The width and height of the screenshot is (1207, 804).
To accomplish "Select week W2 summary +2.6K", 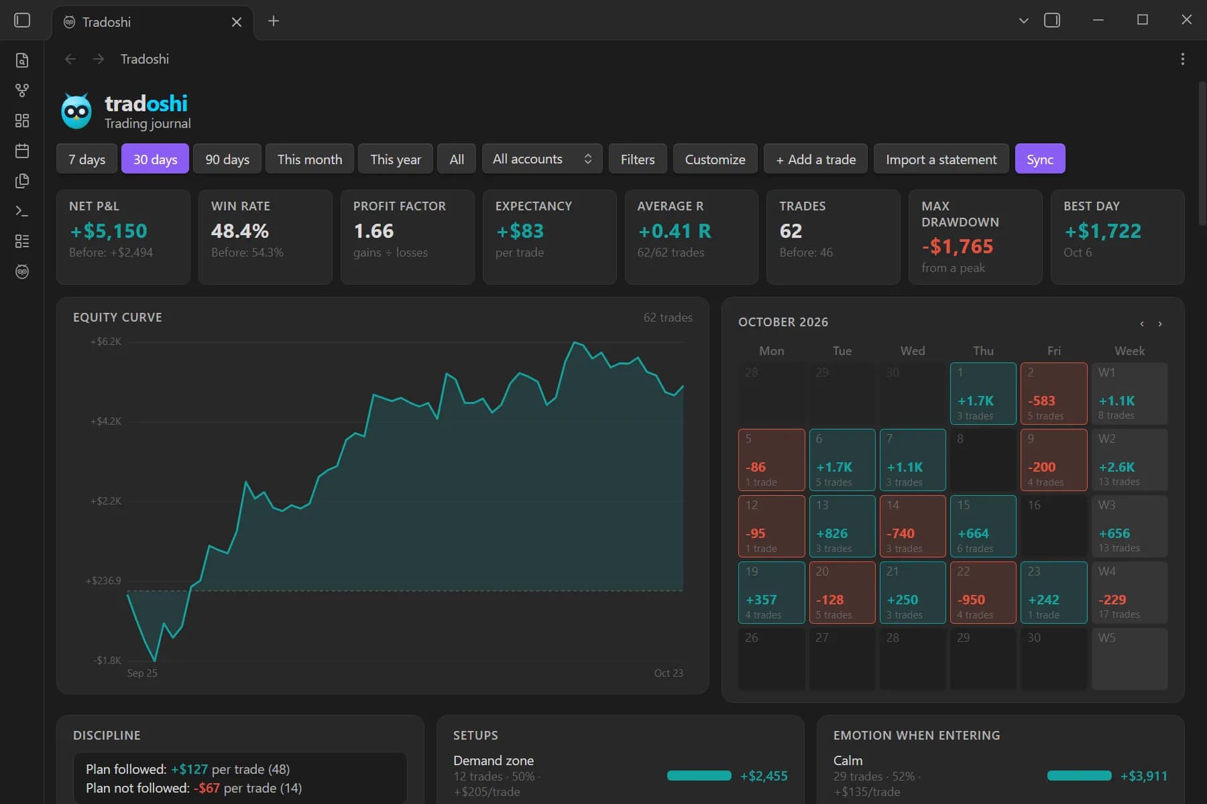I will coord(1130,460).
